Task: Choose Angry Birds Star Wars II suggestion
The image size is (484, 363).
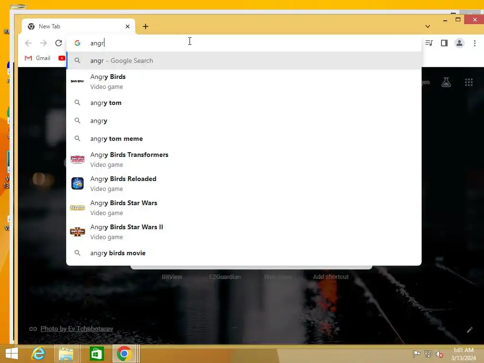Action: point(244,232)
